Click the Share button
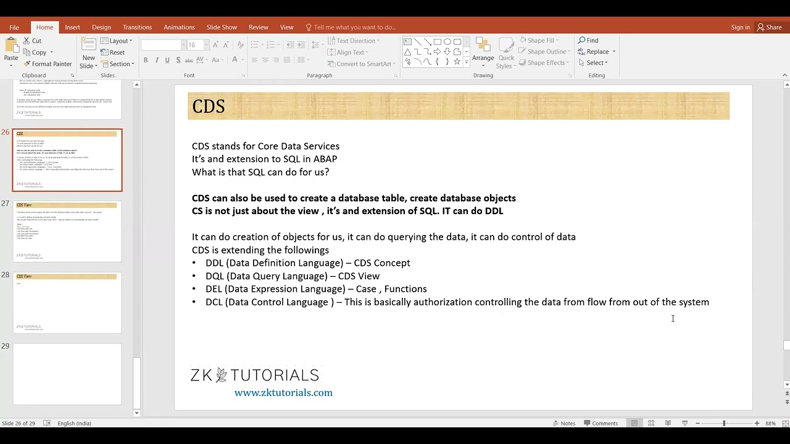The image size is (790, 444). [x=770, y=27]
